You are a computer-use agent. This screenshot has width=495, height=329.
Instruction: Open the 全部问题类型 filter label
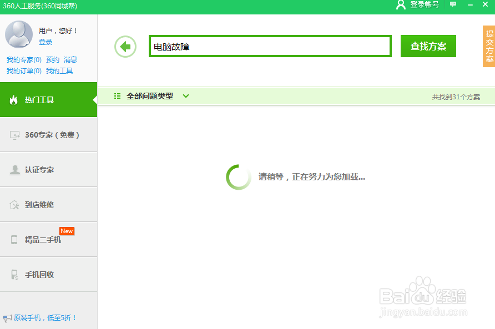coord(150,96)
